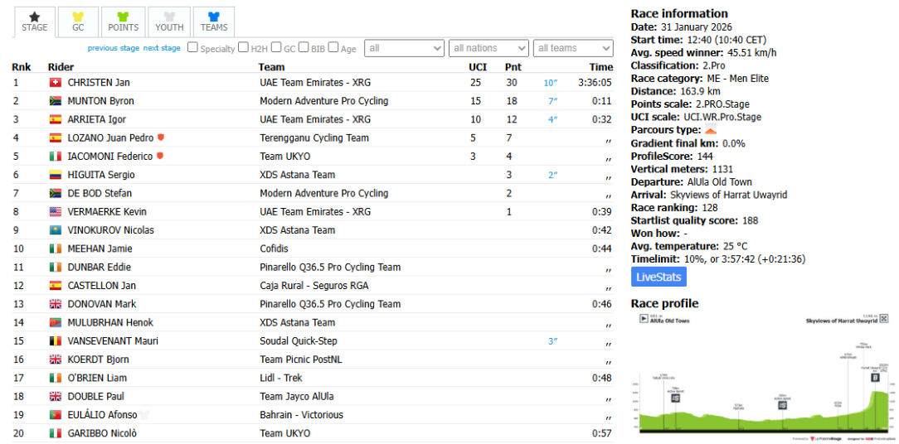The height and width of the screenshot is (444, 899).
Task: Open the 'all teams' dropdown
Action: point(573,48)
